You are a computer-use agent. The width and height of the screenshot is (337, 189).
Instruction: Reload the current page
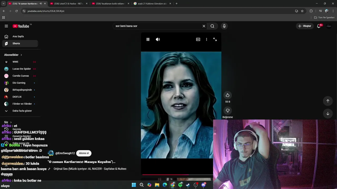click(x=16, y=11)
